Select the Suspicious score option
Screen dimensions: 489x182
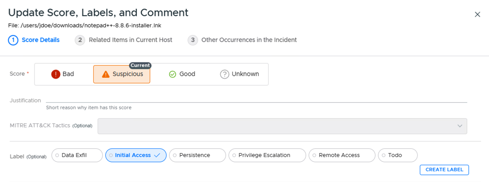click(122, 74)
